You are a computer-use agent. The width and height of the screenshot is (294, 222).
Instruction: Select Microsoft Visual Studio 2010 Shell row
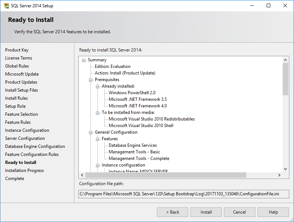[141, 126]
